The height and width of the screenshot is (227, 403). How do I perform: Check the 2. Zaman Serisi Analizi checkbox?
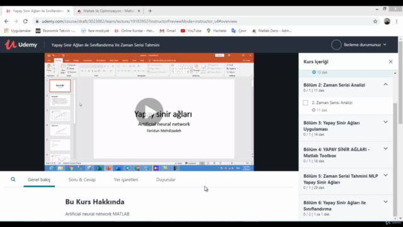305,103
